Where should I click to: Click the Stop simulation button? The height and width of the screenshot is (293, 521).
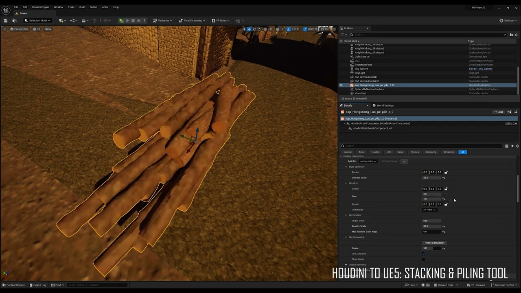point(133,20)
